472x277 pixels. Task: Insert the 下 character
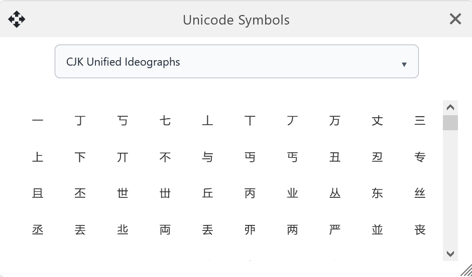click(x=80, y=157)
